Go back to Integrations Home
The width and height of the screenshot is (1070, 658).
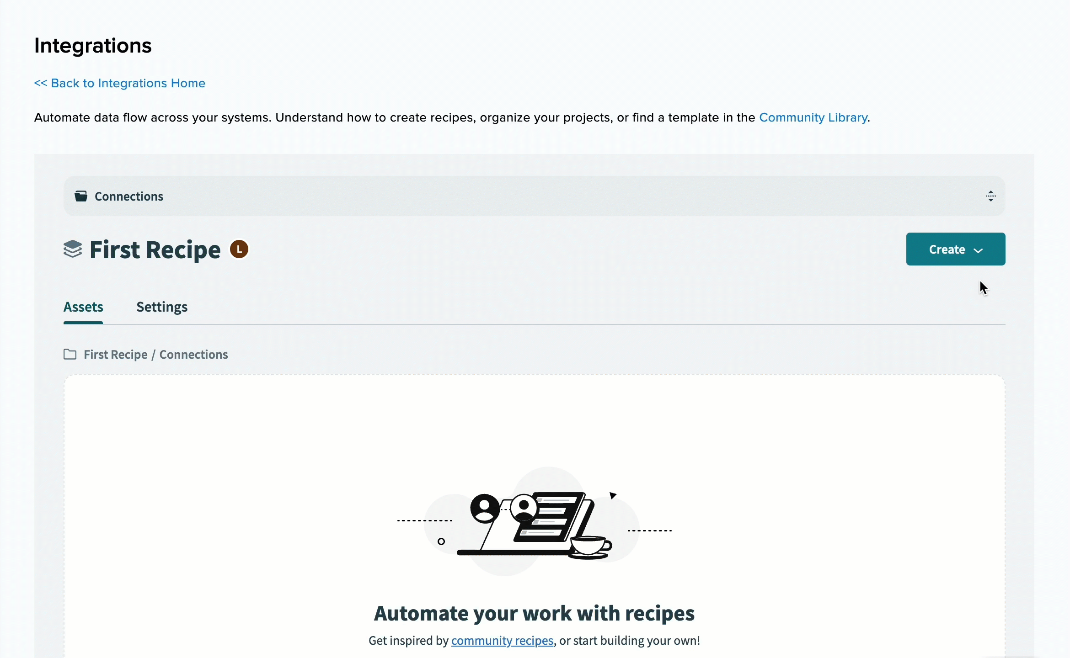point(120,83)
